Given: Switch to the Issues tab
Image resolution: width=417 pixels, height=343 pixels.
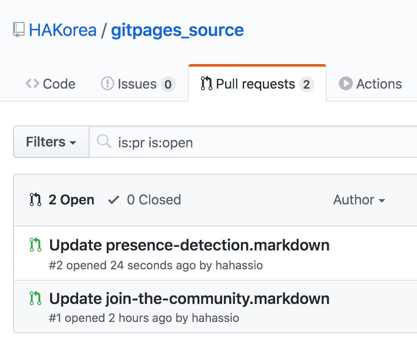Looking at the screenshot, I should 138,84.
